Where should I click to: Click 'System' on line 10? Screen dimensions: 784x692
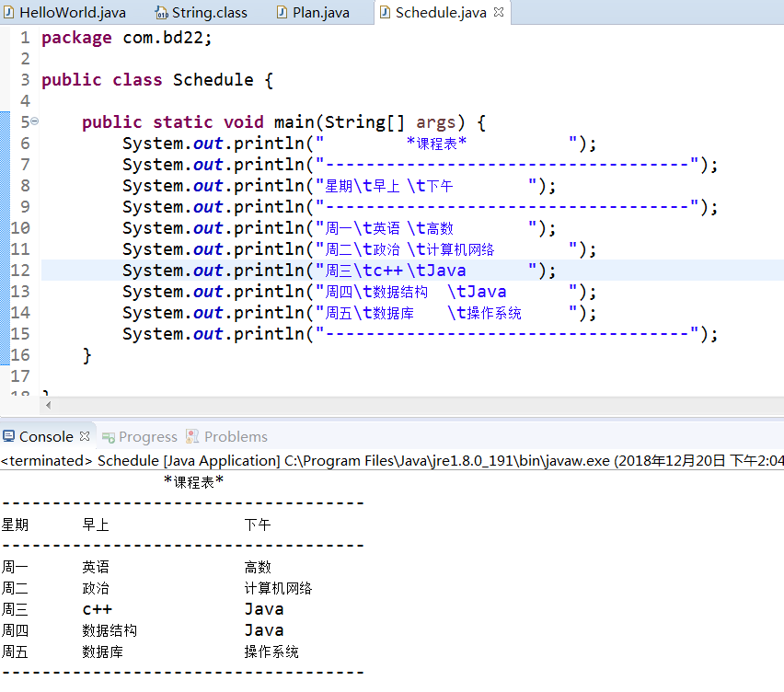(153, 228)
